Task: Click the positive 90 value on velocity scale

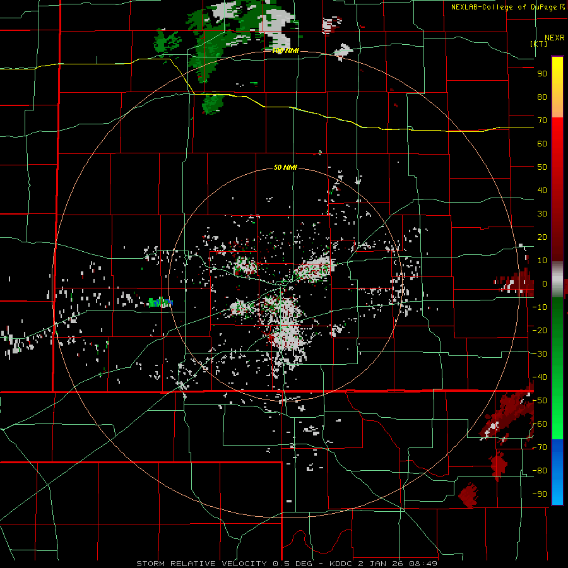Action: (x=542, y=74)
